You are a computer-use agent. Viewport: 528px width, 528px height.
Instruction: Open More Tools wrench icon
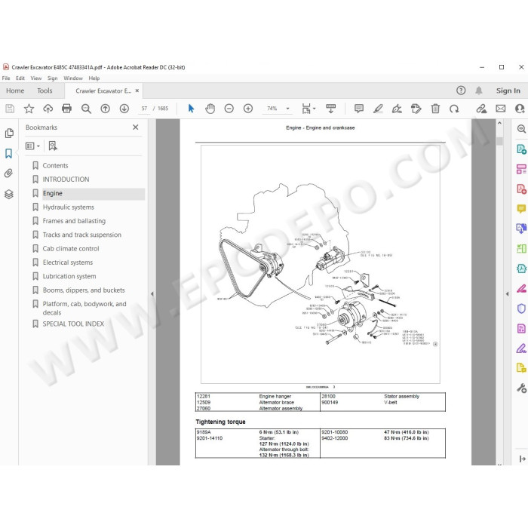tap(521, 388)
